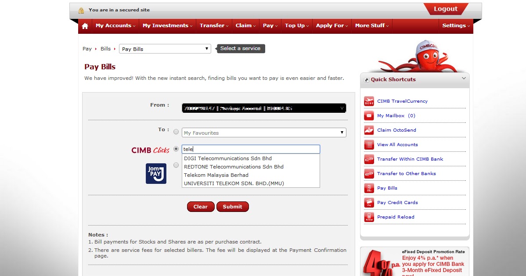Open the My Investments menu
The image size is (526, 276).
tap(167, 26)
